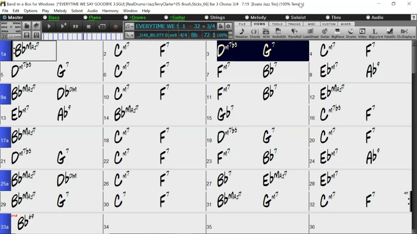Toggle the FakeSh. fake sheet mode
Screen dimensions: 417x234
pyautogui.click(x=390, y=33)
